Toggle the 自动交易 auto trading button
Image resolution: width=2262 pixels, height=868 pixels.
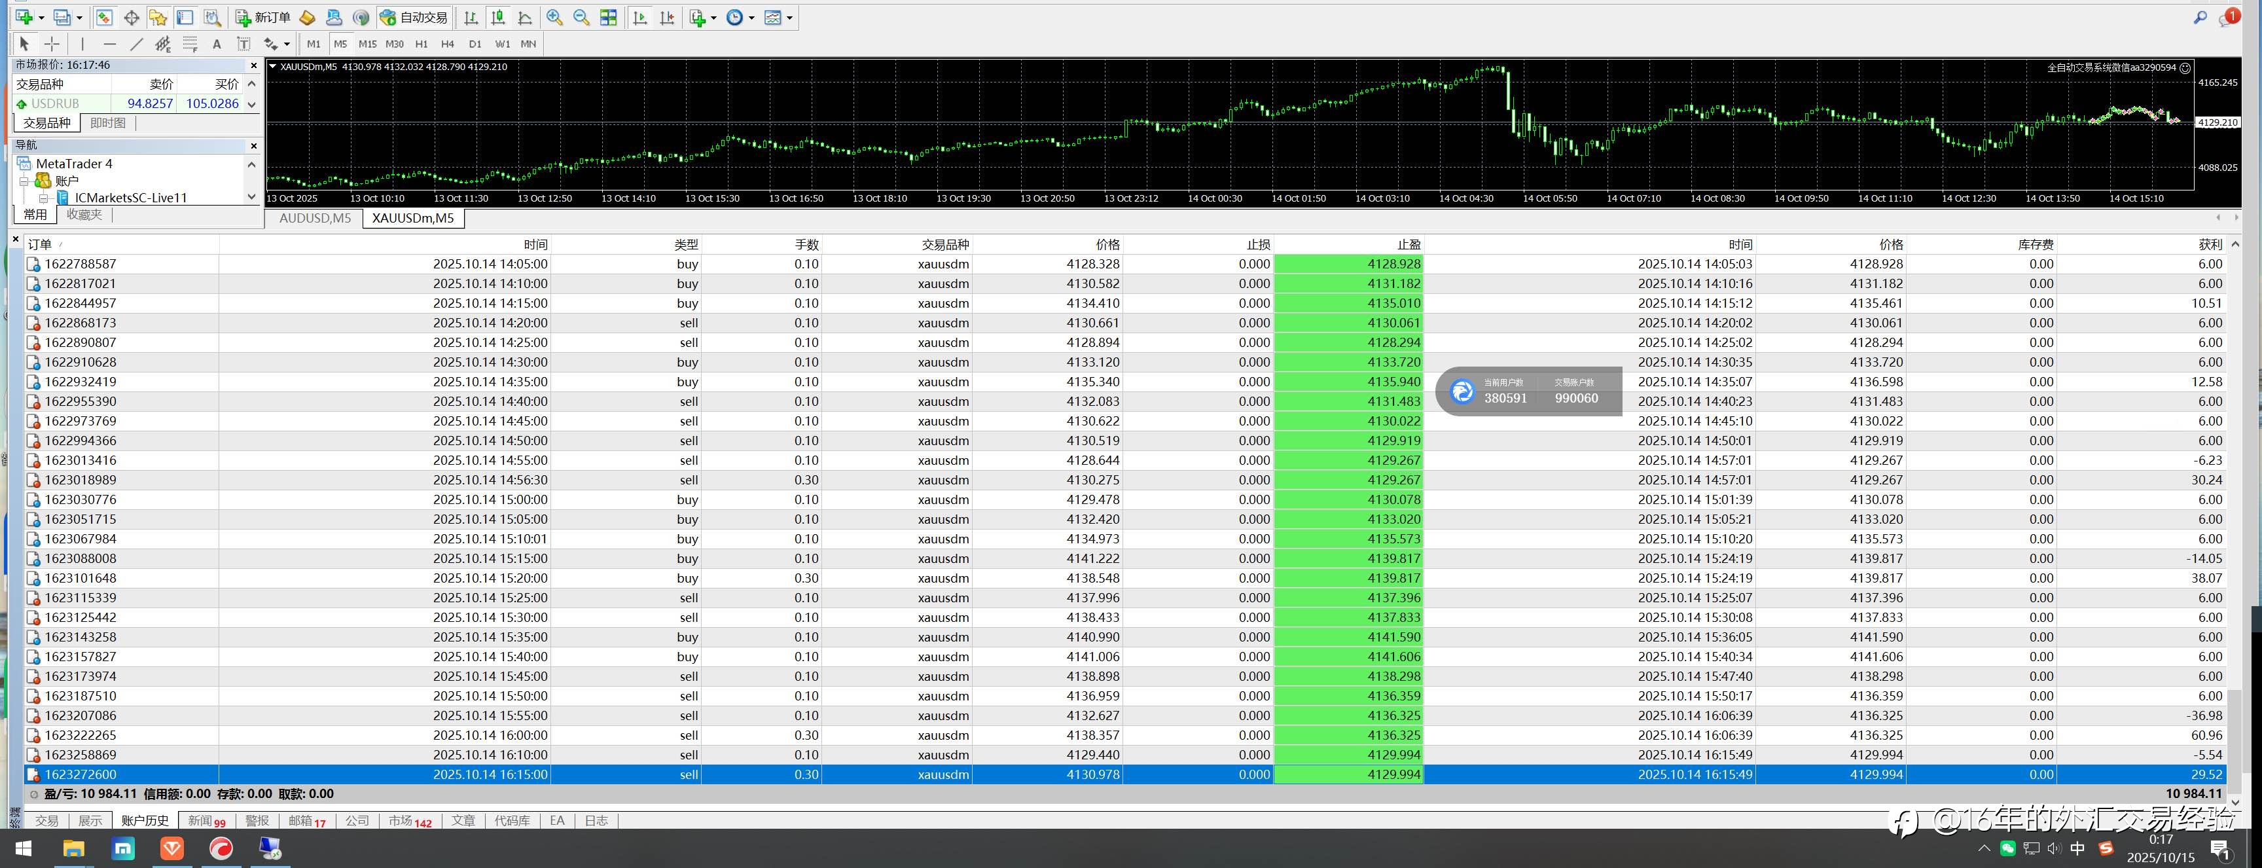[x=414, y=18]
